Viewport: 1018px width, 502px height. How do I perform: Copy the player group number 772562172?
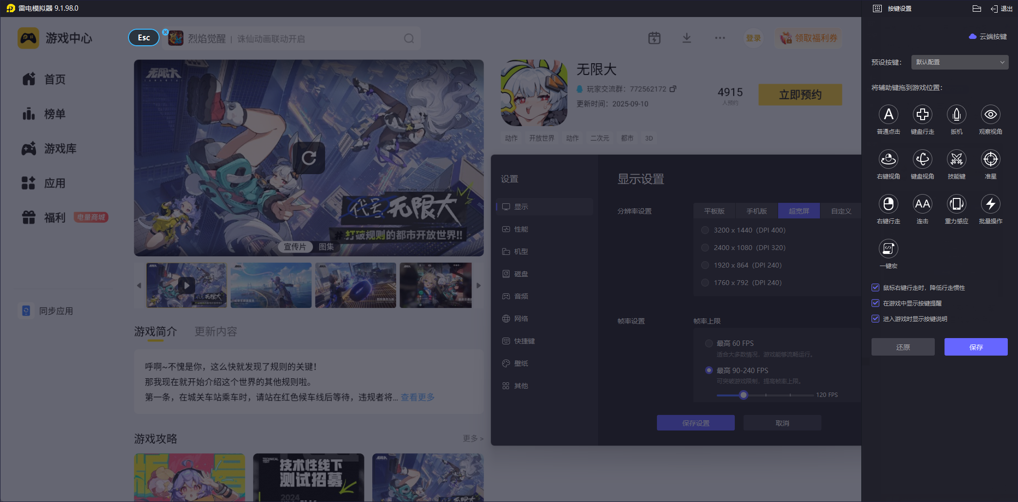673,89
